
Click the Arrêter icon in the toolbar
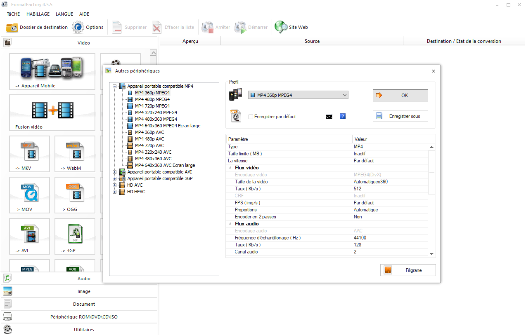[208, 27]
